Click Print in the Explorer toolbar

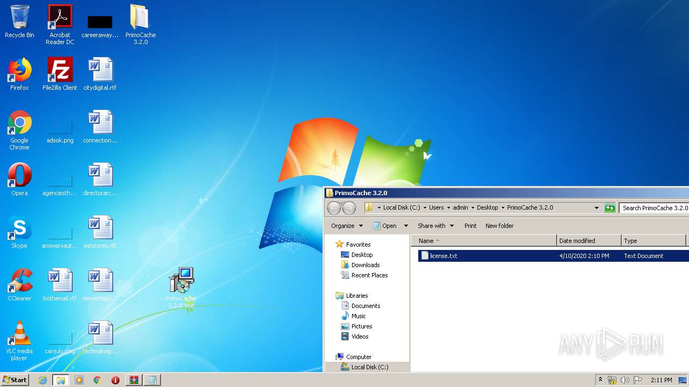tap(470, 226)
